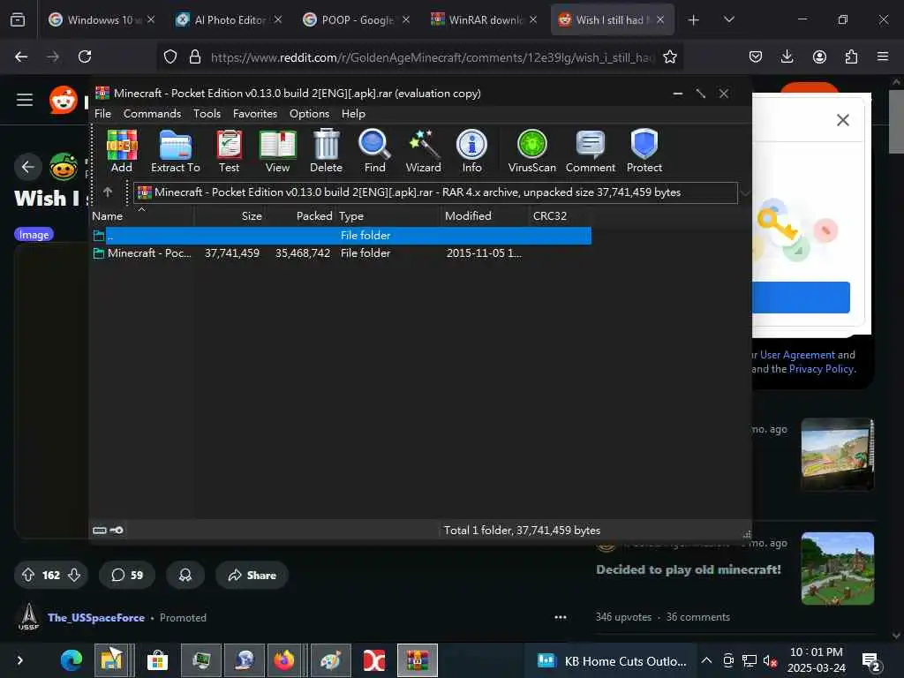Open the old minecraft village thumbnail
Image resolution: width=904 pixels, height=678 pixels.
[837, 569]
